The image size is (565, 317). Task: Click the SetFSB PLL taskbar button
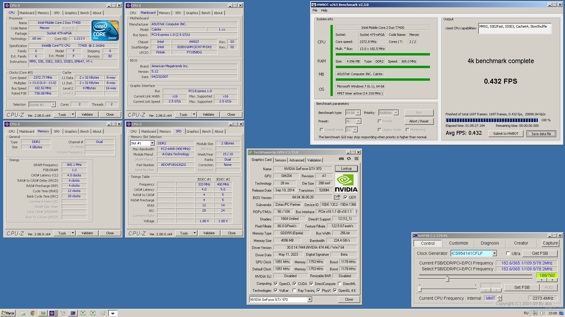(73, 313)
